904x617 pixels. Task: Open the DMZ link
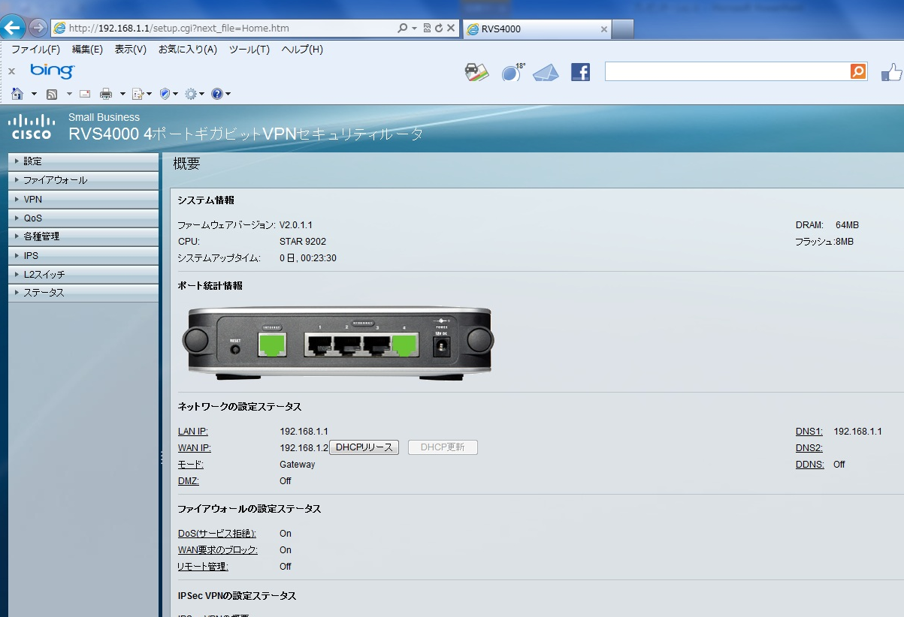click(189, 481)
